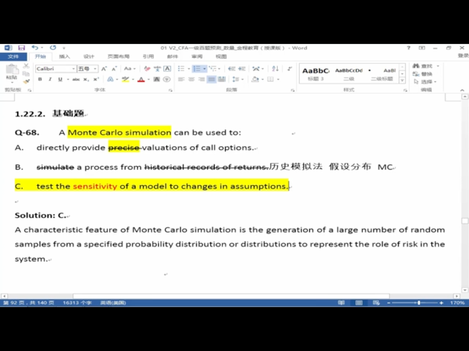Apply distributed alignment
The image size is (469, 351).
coord(222,80)
